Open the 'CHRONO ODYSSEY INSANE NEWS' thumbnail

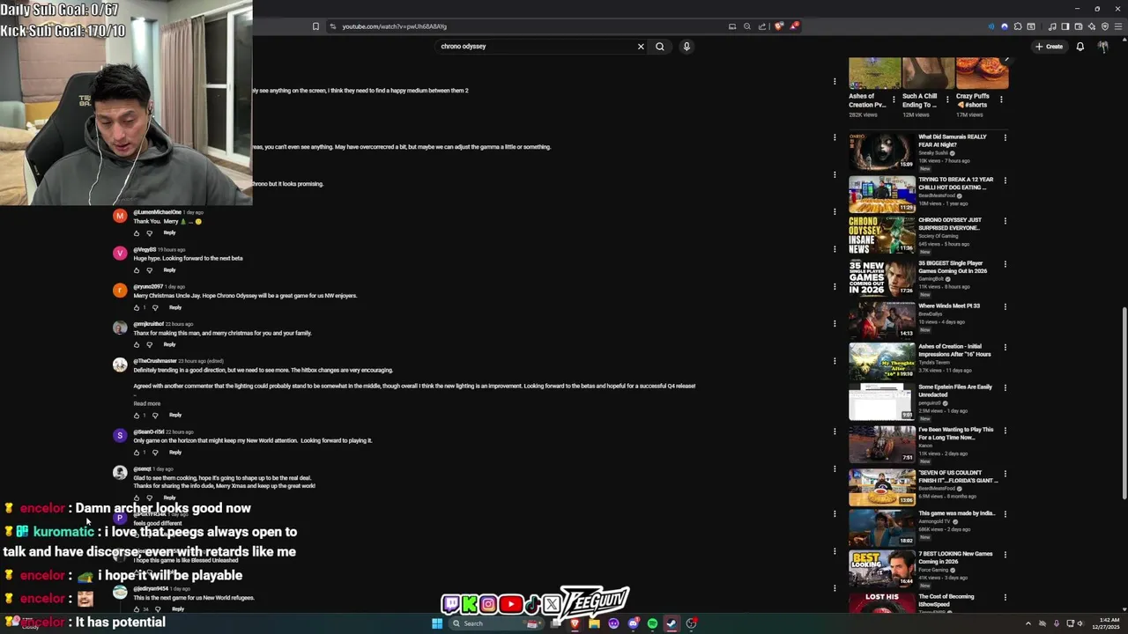pos(882,235)
